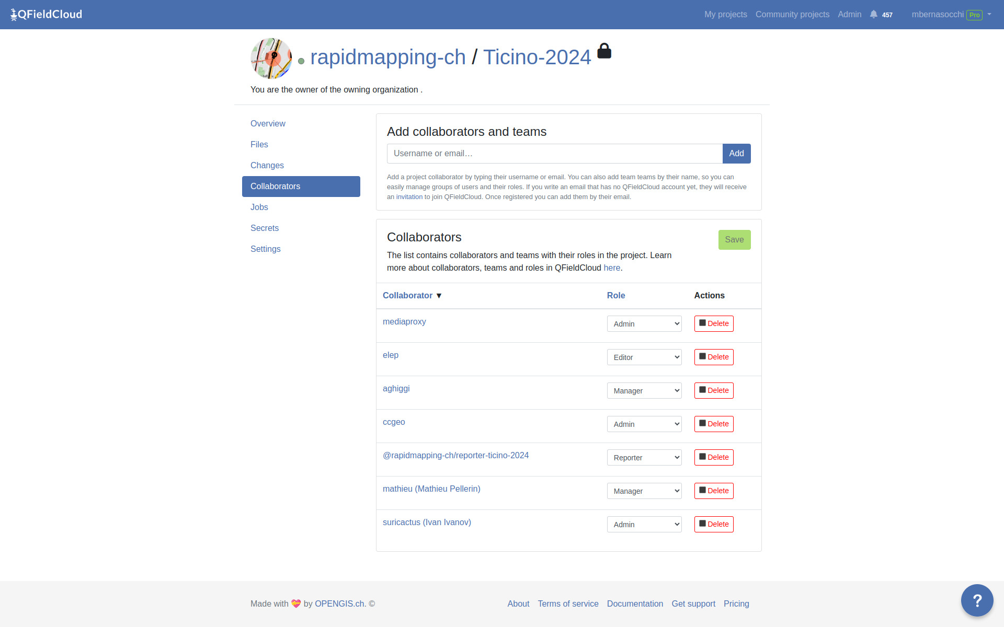Open the Secrets section in sidebar

coord(265,228)
